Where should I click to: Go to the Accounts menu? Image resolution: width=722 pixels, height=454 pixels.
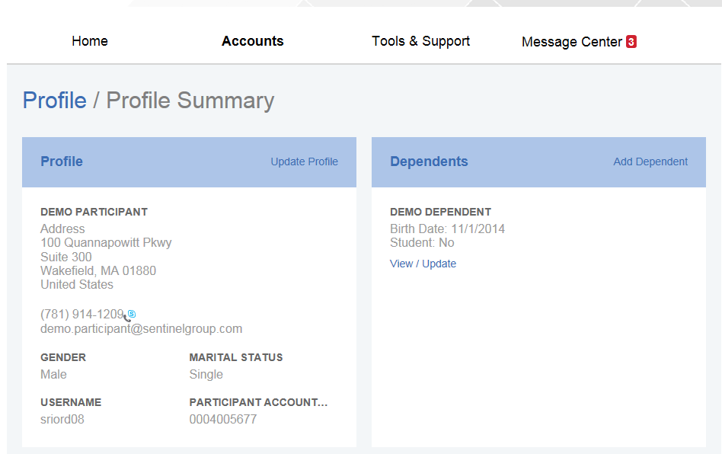tap(252, 41)
